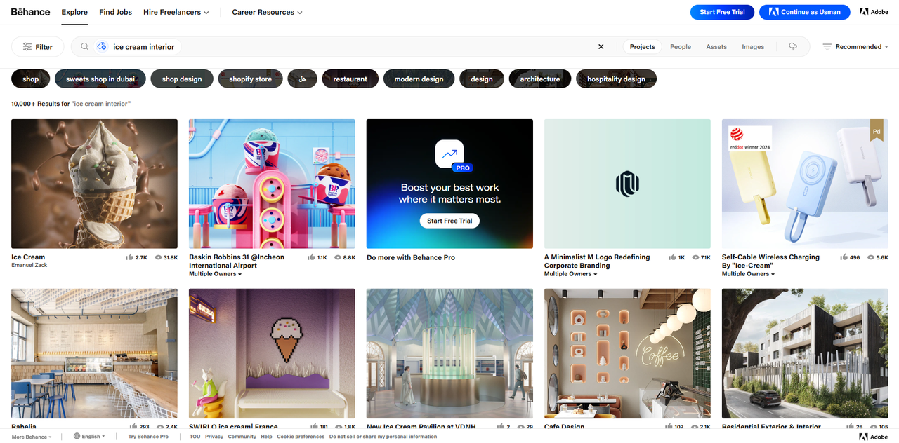Click the mood board icon near Recommended

[793, 46]
